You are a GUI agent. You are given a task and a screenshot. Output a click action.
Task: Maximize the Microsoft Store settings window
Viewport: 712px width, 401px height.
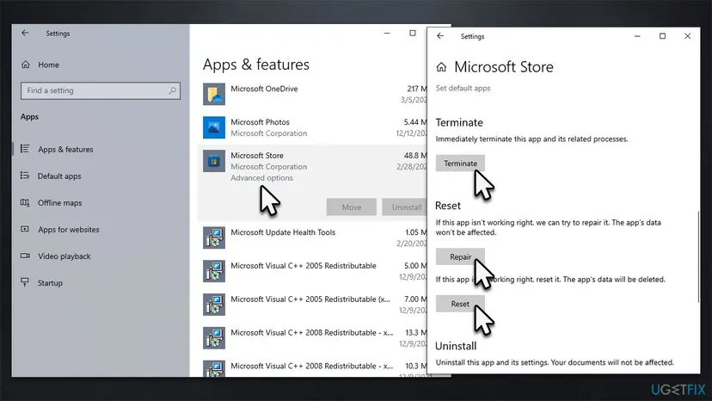662,36
